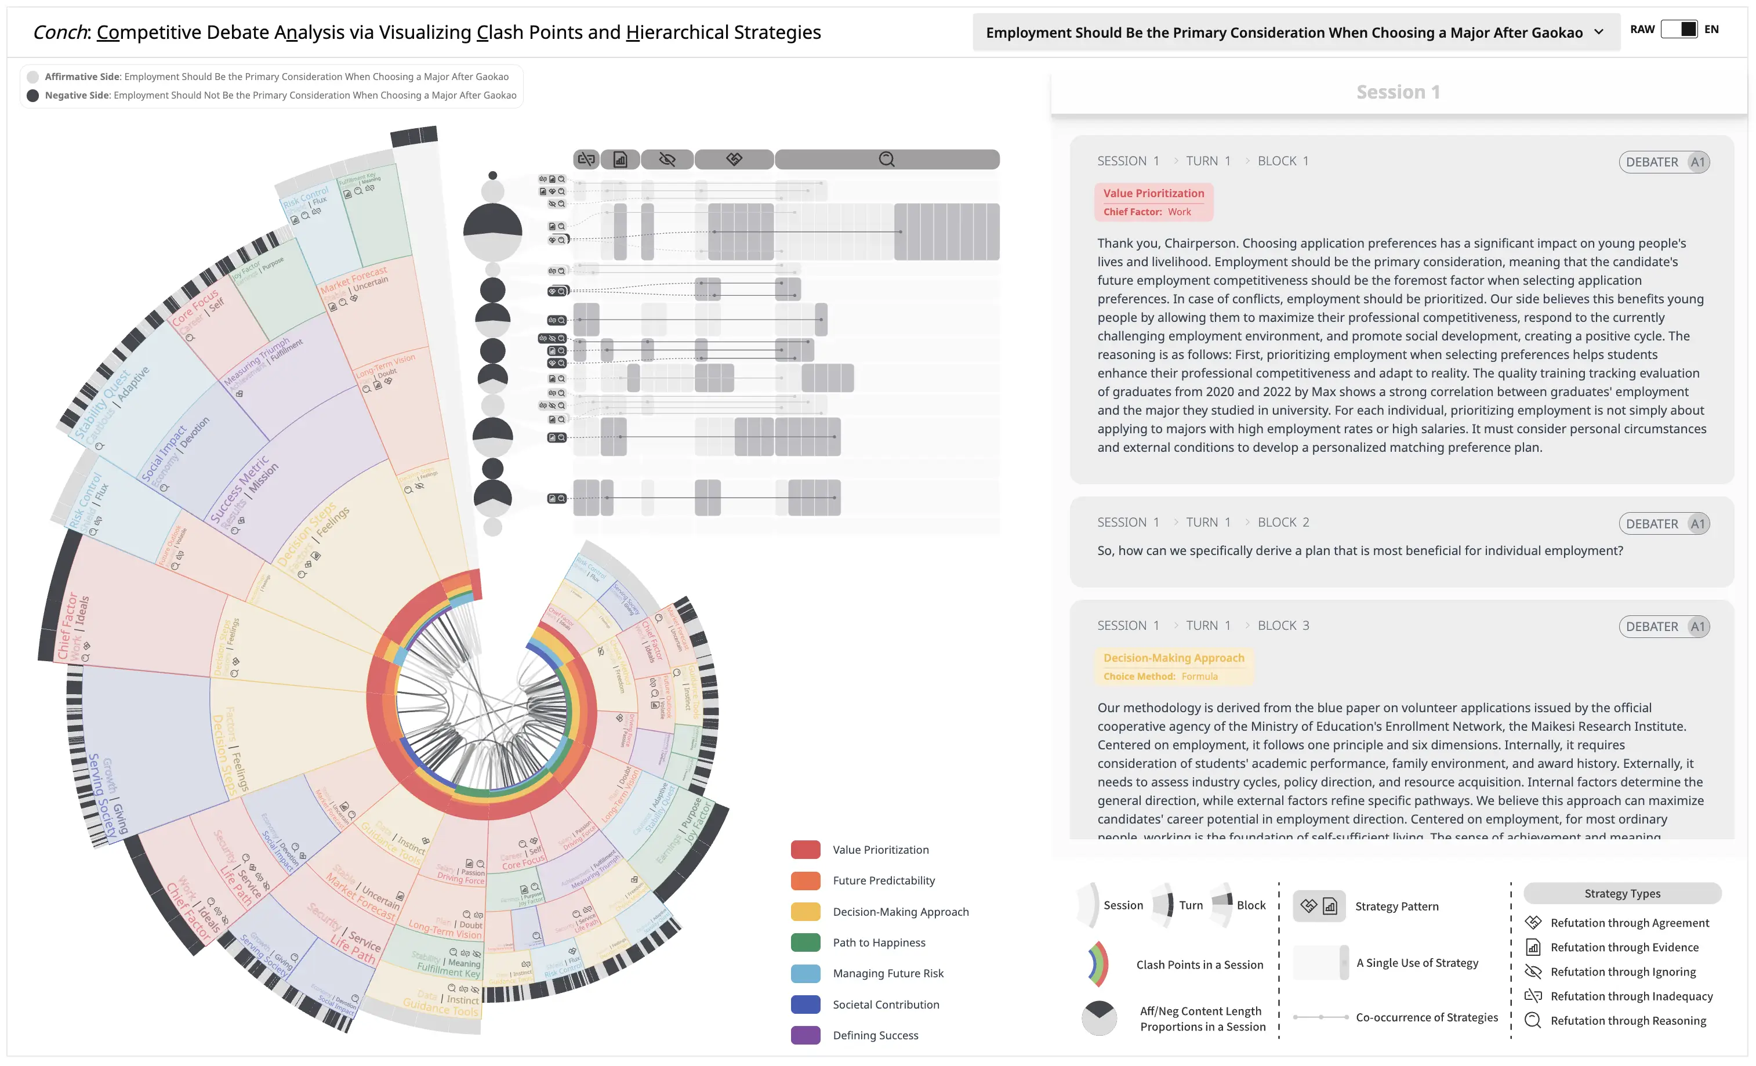Click the Debater A1 badge in Block 2

(x=1663, y=524)
